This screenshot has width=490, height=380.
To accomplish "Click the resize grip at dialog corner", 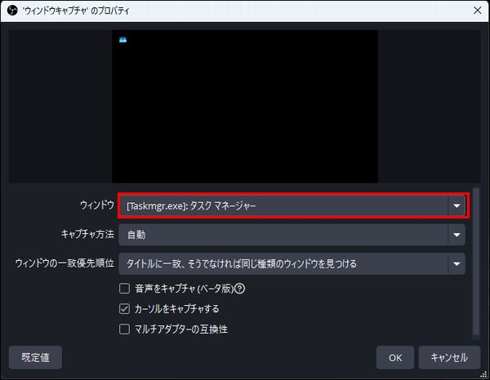I will click(x=483, y=374).
